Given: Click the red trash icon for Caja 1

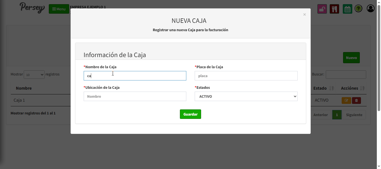Looking at the screenshot, I should (x=356, y=101).
